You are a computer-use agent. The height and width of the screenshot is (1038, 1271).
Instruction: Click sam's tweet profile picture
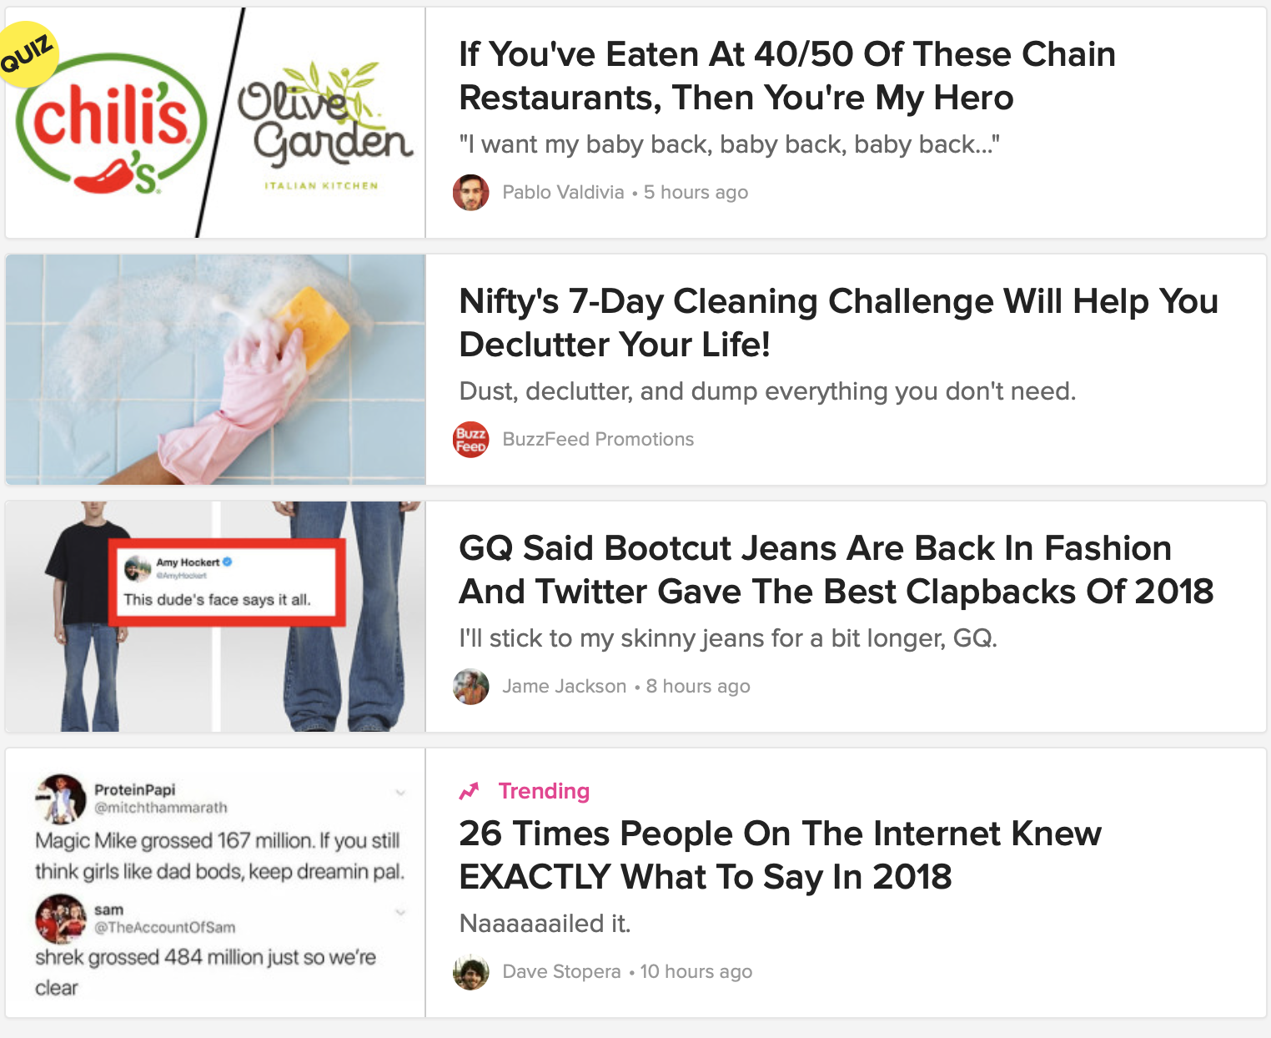(x=61, y=918)
